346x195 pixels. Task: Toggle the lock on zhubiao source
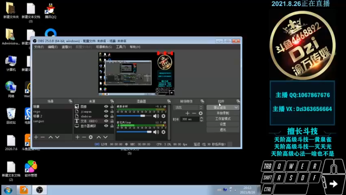pyautogui.click(x=112, y=116)
